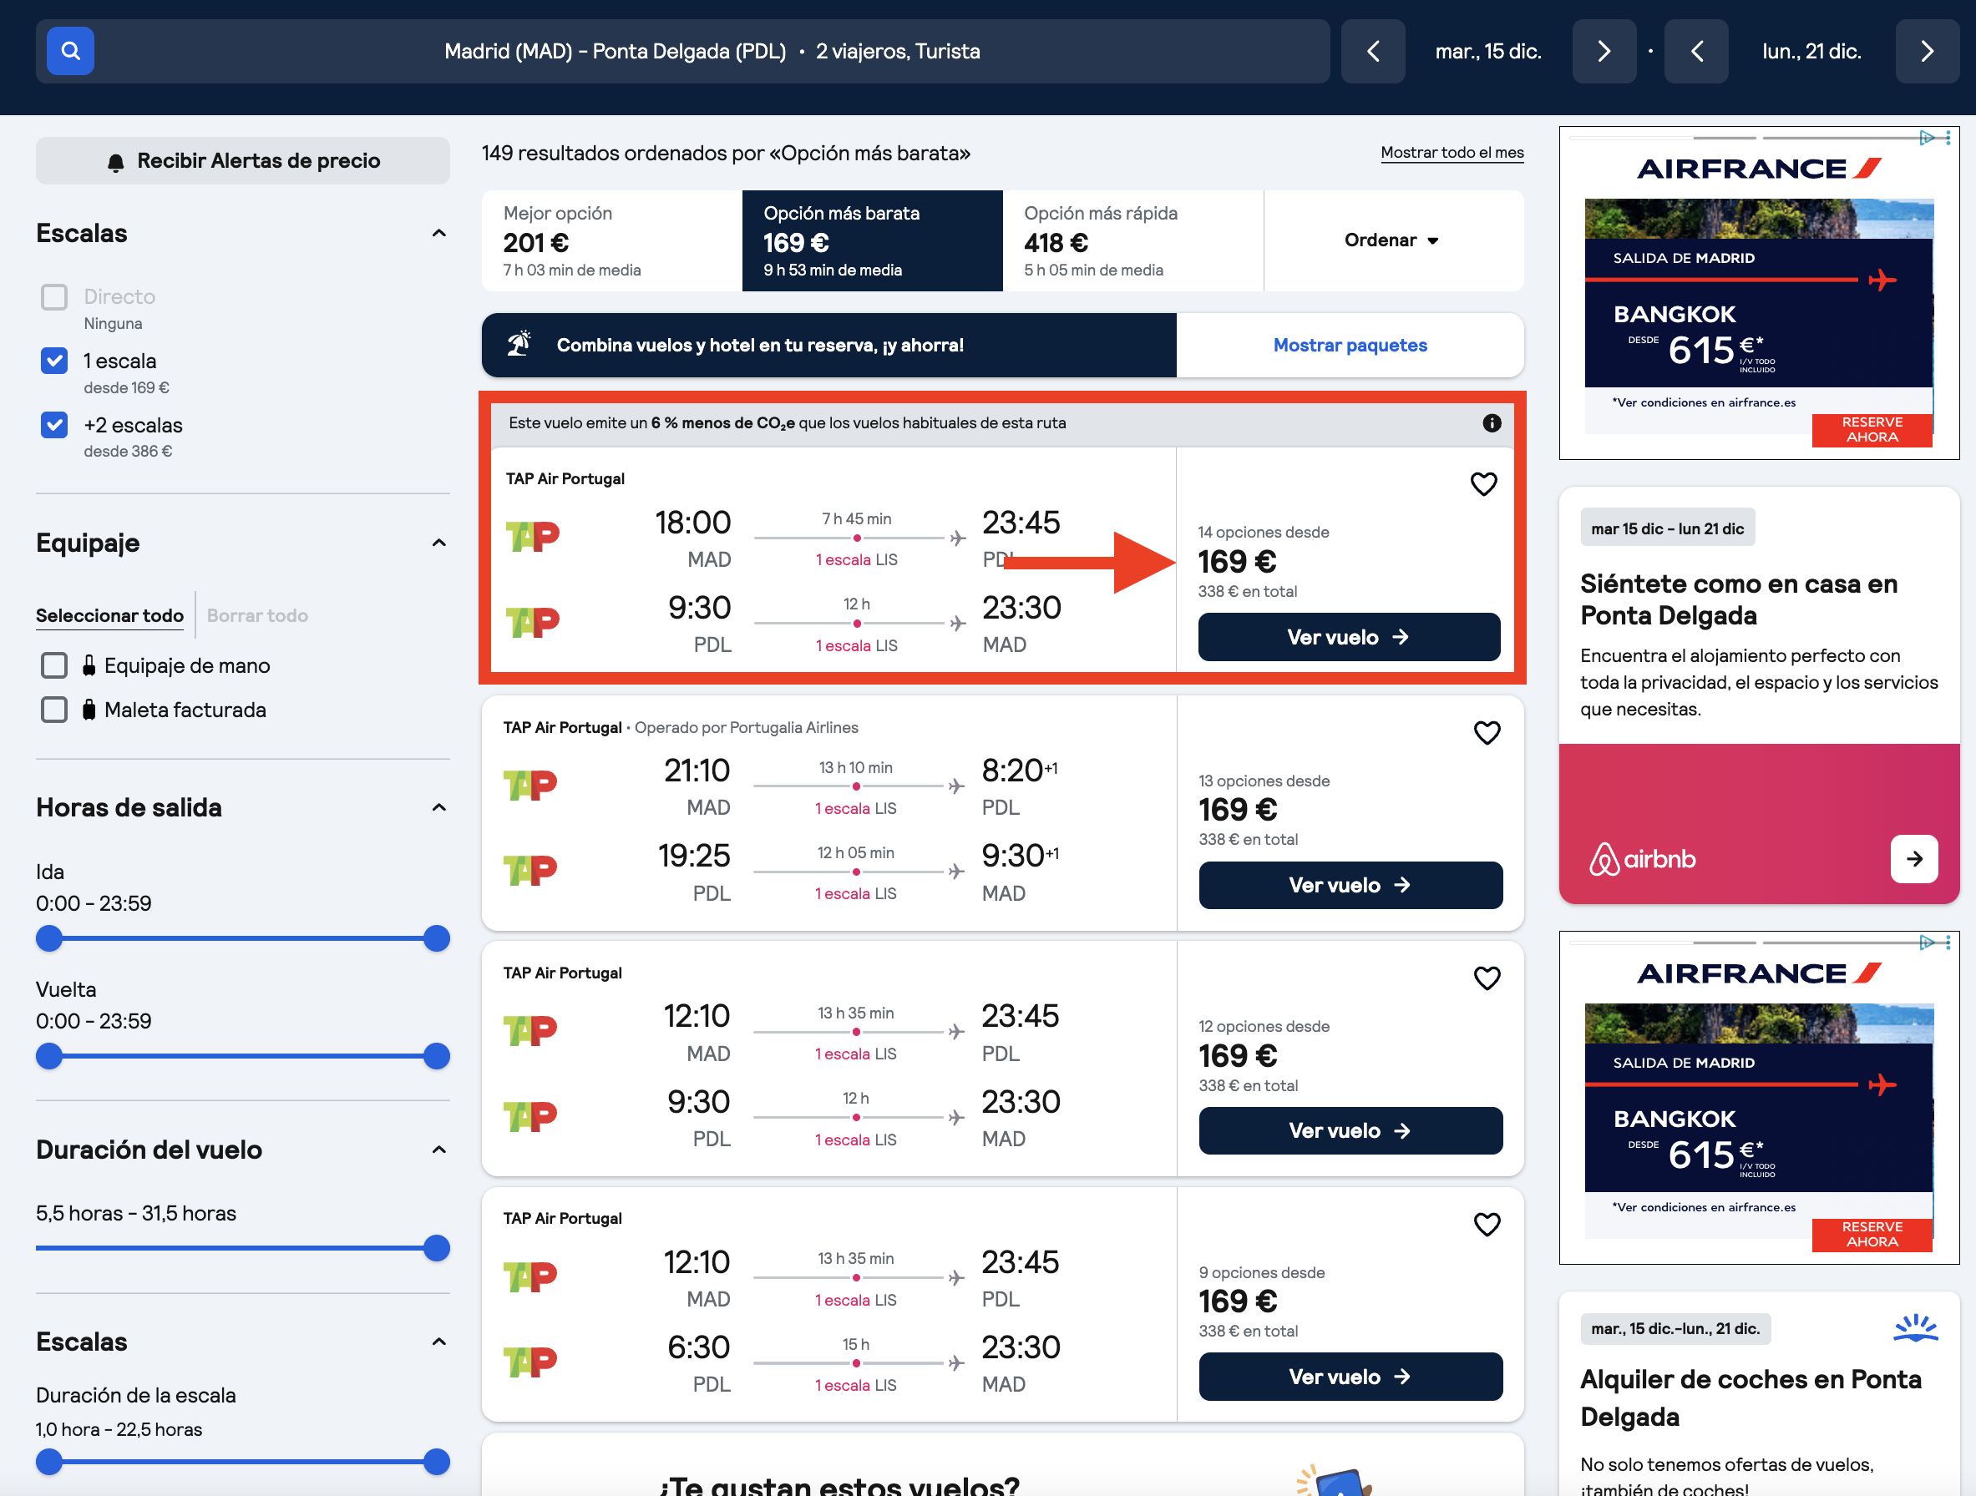Click Ver vuelo for 18:00 MAD flight
Screen dimensions: 1976x1496
[1349, 637]
